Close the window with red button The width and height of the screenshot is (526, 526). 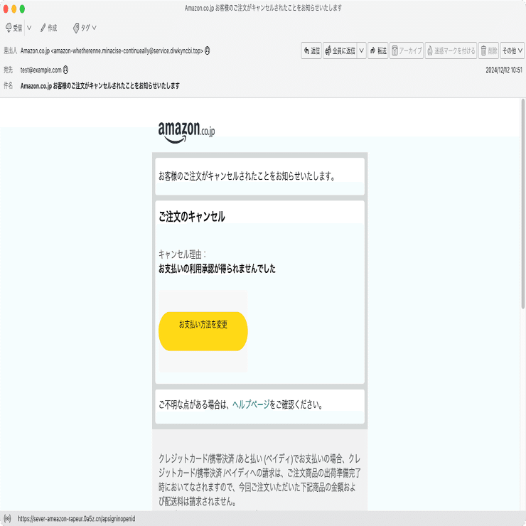tap(6, 9)
